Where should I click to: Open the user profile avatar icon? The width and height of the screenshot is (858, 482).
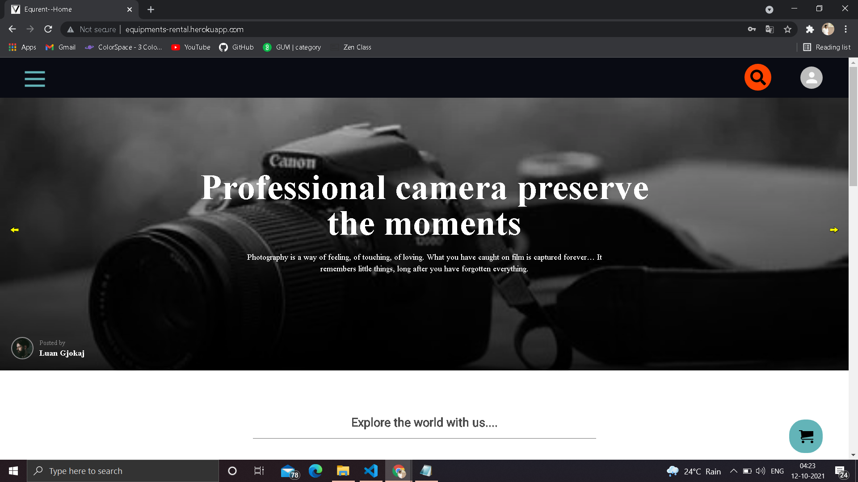pyautogui.click(x=811, y=78)
